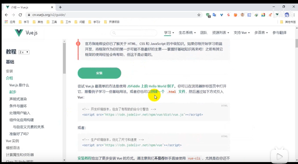Expand the 支持 Vue dropdown

tap(242, 33)
